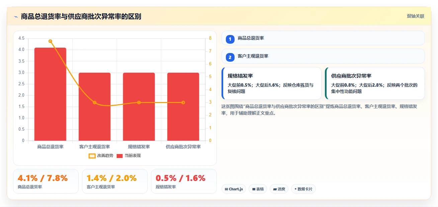Viewport: 438px width, 207px height.
Task: Toggle the 当前表现 legend swatch
Action: coord(120,156)
